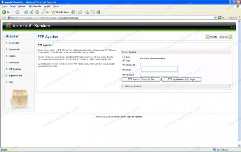This screenshot has height=152, width=241.
Task: Stop page loading with the red X icon
Action: (x=26, y=12)
